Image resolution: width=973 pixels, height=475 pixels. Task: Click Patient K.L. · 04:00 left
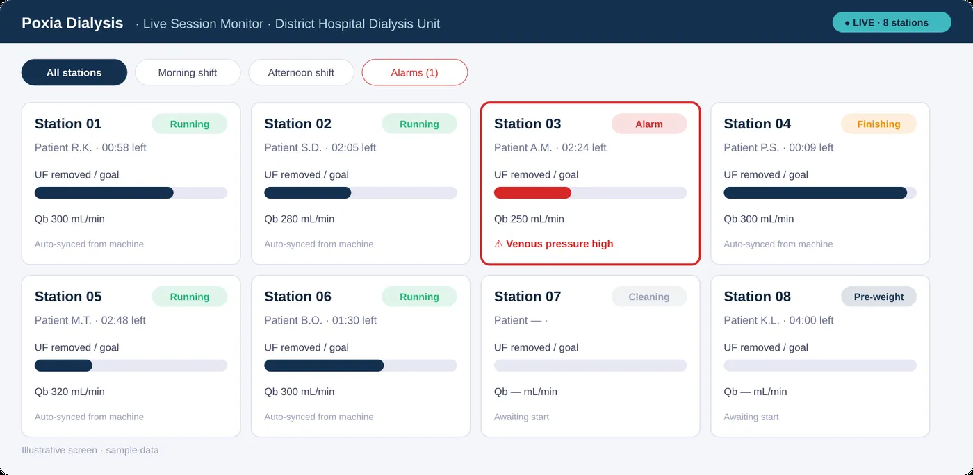[779, 320]
